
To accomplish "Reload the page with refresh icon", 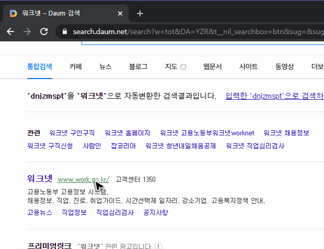I will click(x=44, y=32).
